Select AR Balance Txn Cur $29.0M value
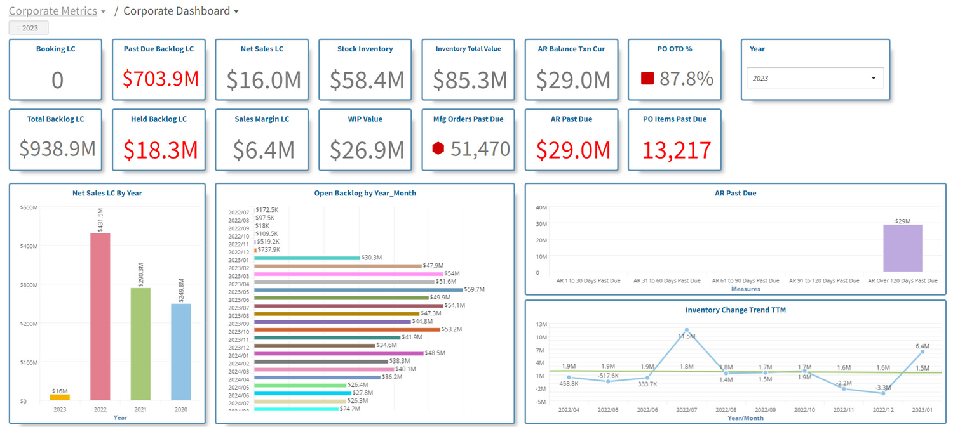 point(573,79)
